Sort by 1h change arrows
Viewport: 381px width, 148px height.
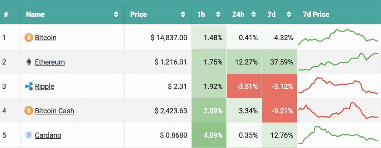click(x=218, y=15)
